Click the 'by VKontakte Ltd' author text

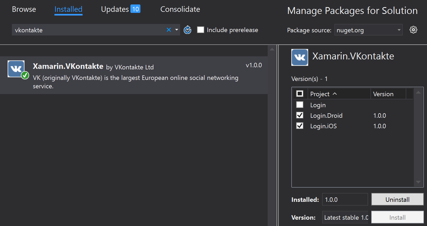click(130, 67)
